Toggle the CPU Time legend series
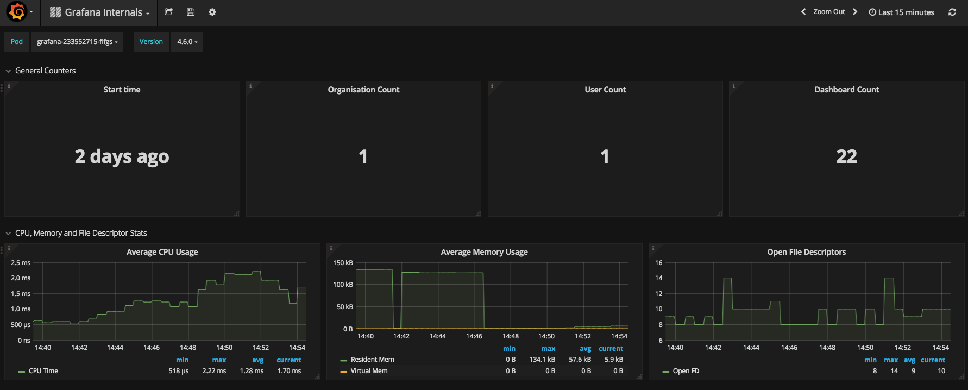 (x=43, y=371)
